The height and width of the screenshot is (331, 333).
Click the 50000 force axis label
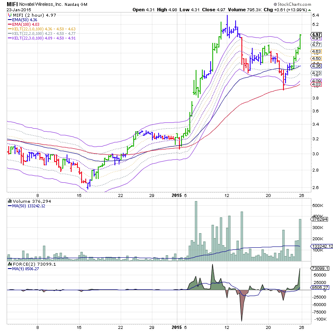[x=320, y=275]
